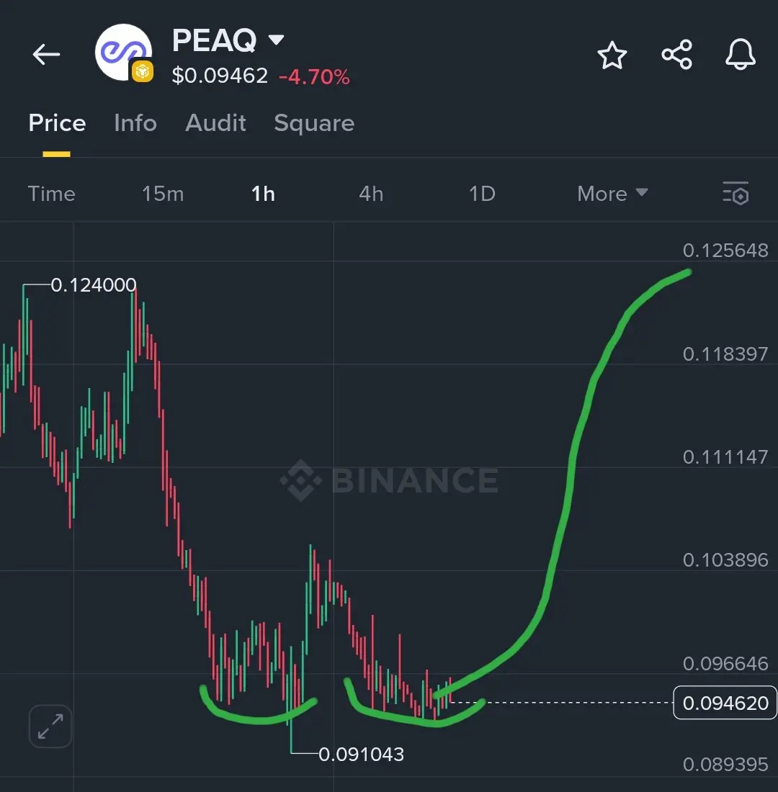Select the 1h interval button
The image size is (778, 792).
pyautogui.click(x=263, y=194)
